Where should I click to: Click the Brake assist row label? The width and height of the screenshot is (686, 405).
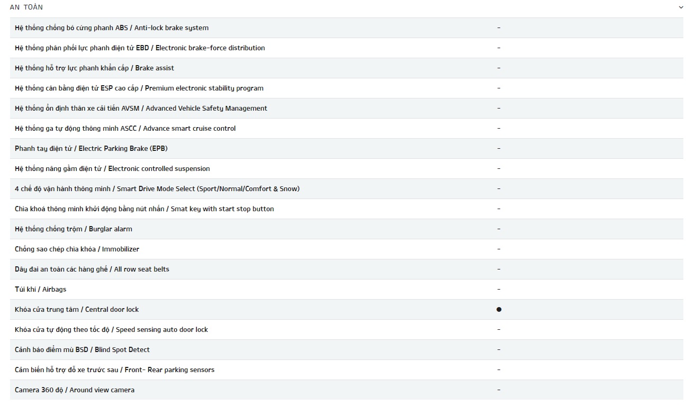94,68
